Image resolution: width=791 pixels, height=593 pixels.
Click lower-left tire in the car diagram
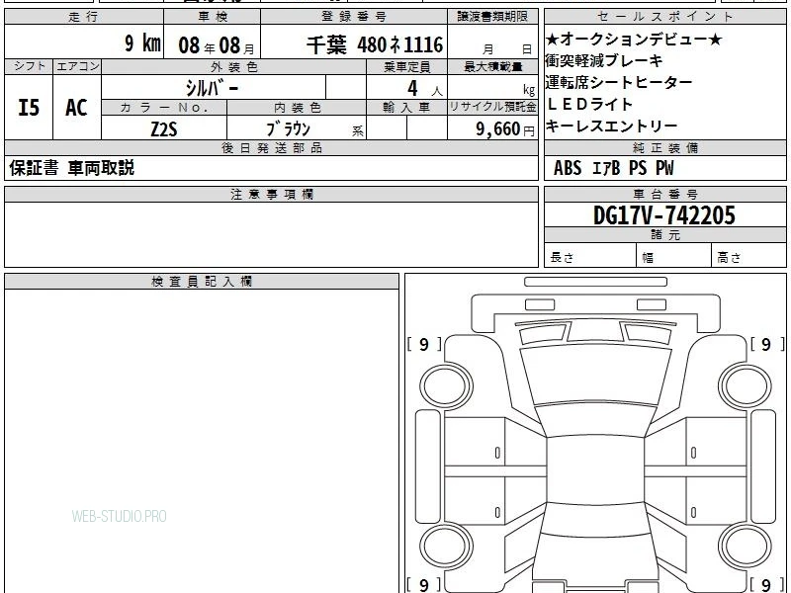[446, 546]
